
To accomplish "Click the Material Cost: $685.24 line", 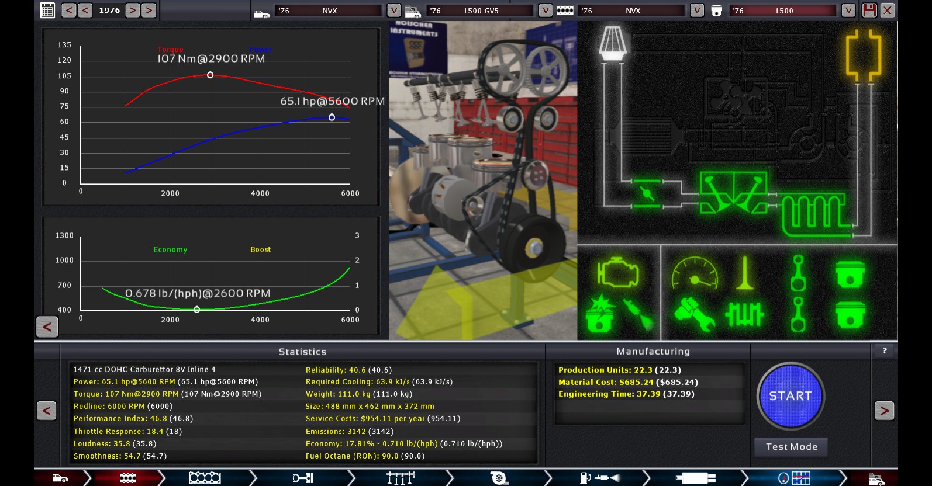I will (x=628, y=382).
